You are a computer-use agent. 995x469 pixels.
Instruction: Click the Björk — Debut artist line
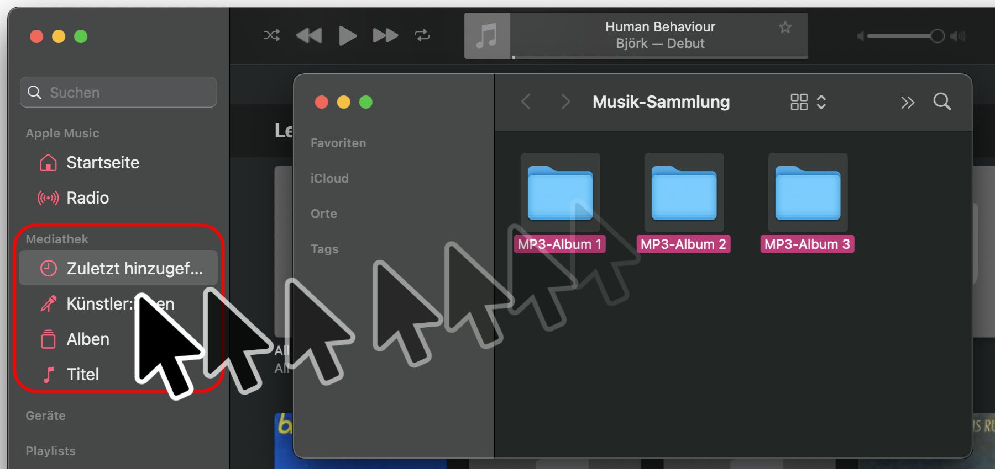(x=660, y=44)
